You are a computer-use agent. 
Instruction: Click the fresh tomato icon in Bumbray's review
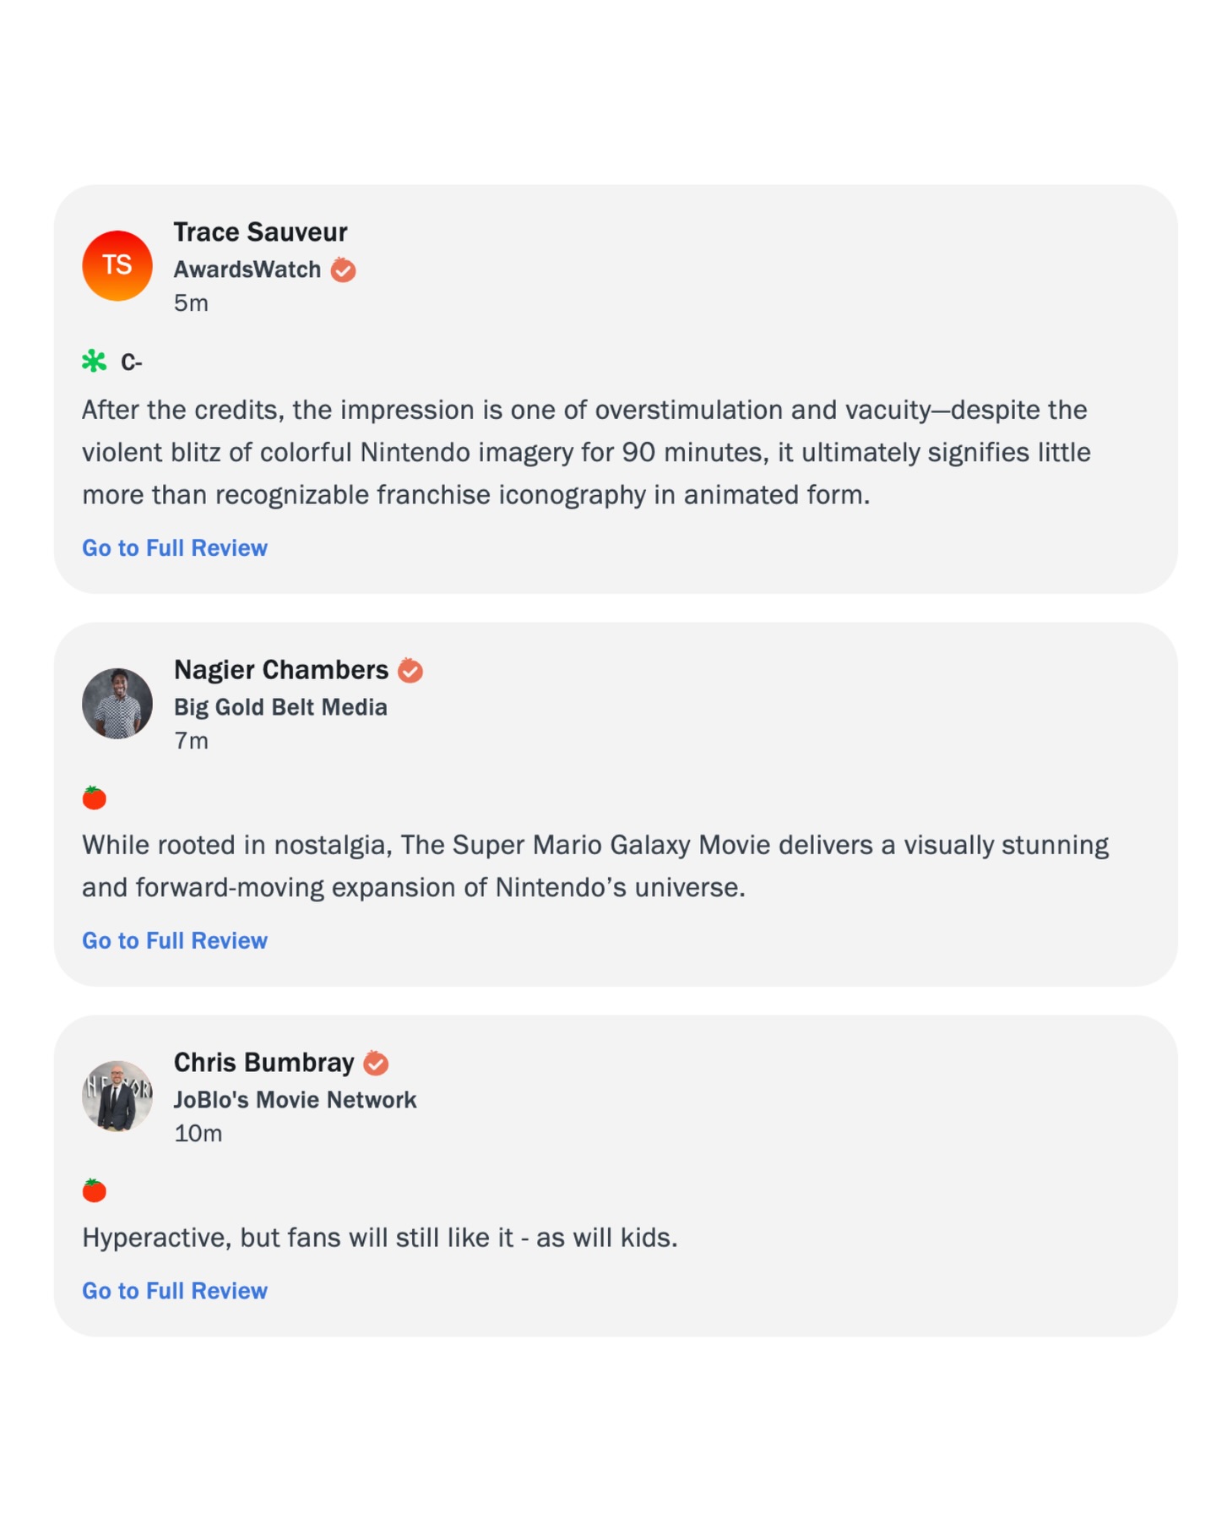(x=94, y=1190)
